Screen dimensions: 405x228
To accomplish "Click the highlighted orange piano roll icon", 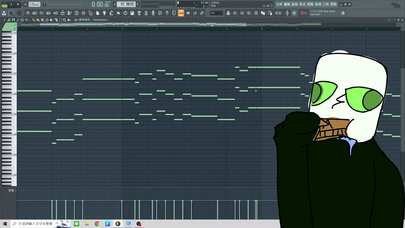I will coord(181,13).
